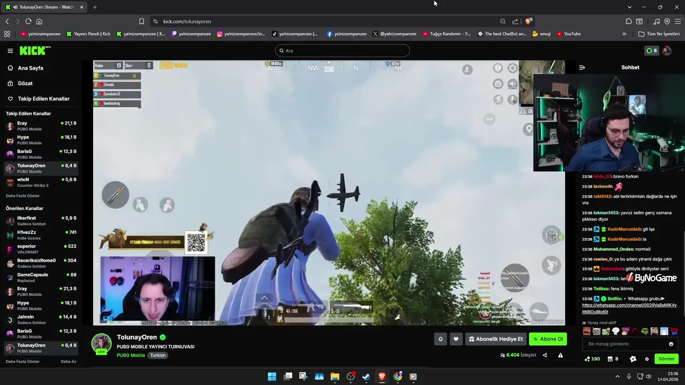Open PUBG Mobile category link
Viewport: 685px width, 385px height.
tap(131, 355)
